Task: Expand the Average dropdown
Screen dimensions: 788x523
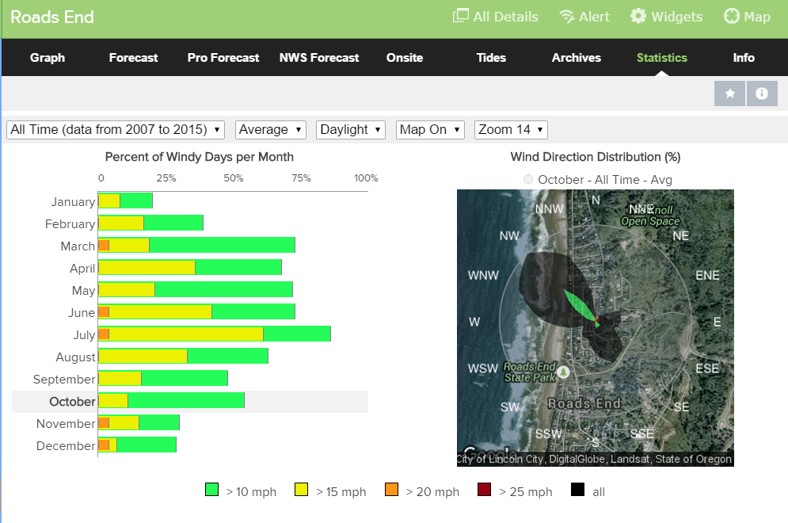Action: pos(271,129)
